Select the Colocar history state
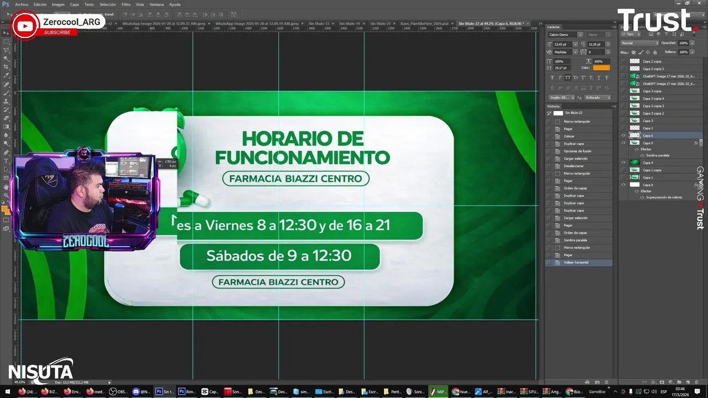Screen dimensions: 708x398 coord(579,136)
